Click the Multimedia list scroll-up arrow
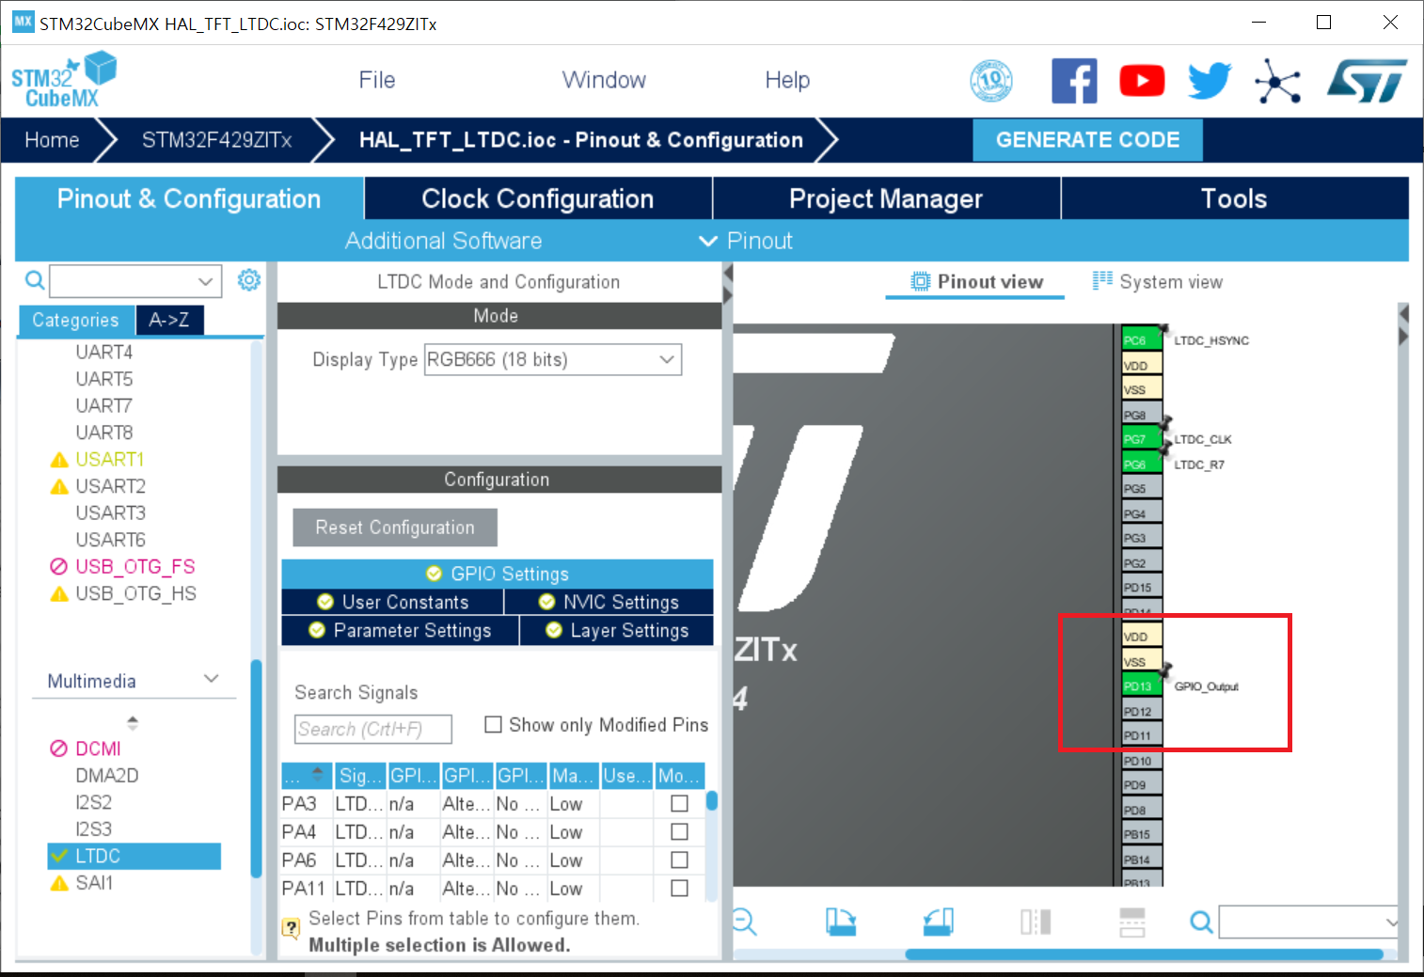This screenshot has width=1424, height=977. coord(133,718)
